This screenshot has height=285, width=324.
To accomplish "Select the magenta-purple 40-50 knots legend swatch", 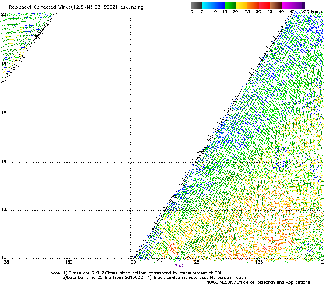I will pos(293,5).
